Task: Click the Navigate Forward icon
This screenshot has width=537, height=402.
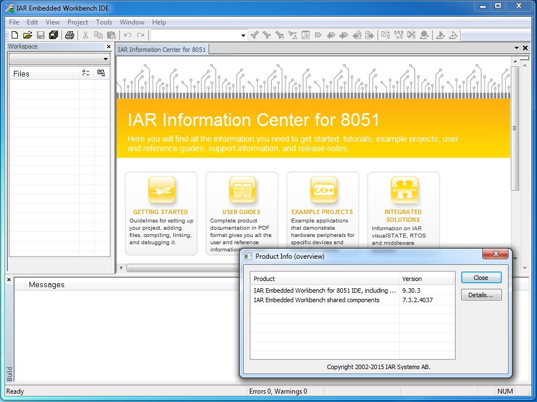Action: tap(370, 35)
